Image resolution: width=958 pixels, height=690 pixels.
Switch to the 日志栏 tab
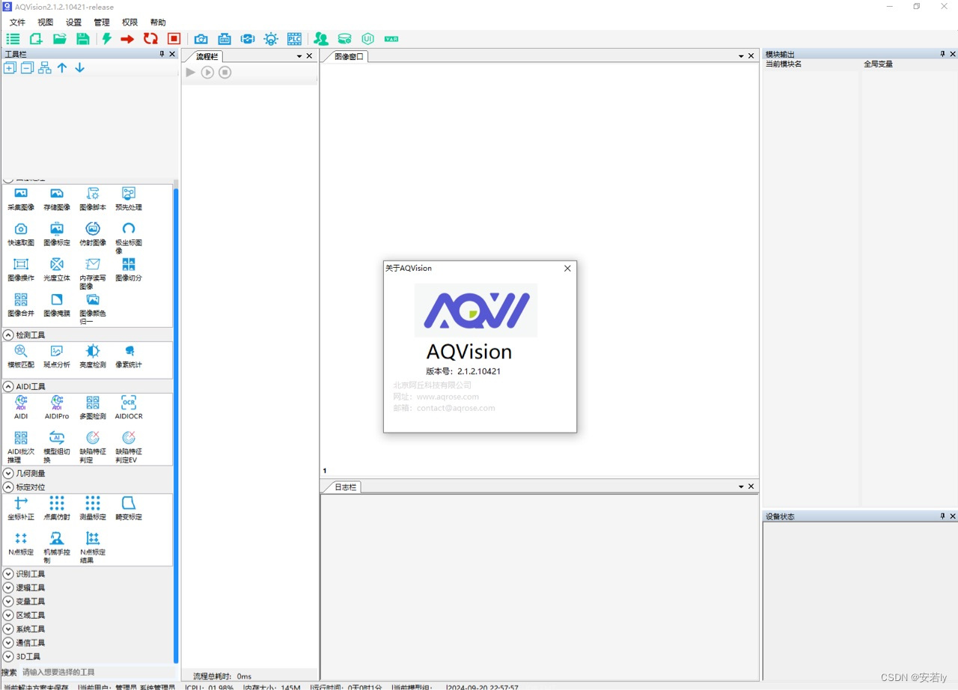(345, 487)
